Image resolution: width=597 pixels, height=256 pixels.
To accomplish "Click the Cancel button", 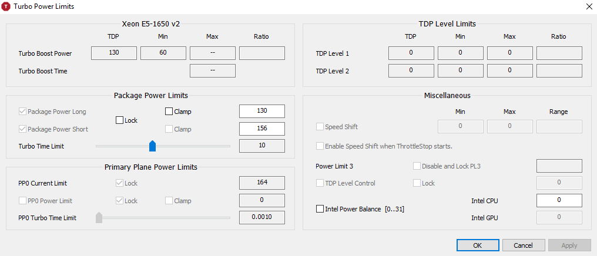I will click(523, 245).
